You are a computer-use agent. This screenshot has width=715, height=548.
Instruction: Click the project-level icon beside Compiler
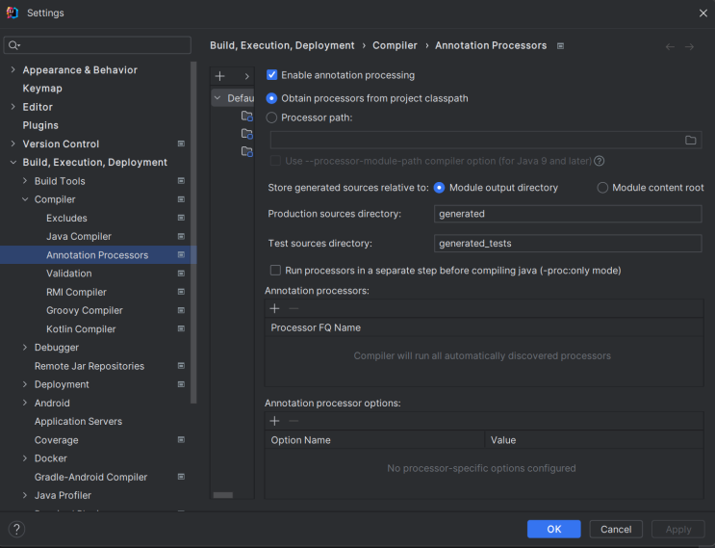(181, 199)
